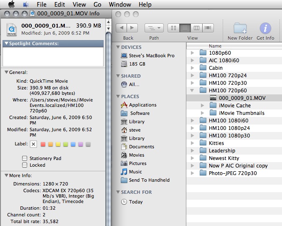
Task: Collapse the HM100 720p60 folder
Action: (x=192, y=90)
